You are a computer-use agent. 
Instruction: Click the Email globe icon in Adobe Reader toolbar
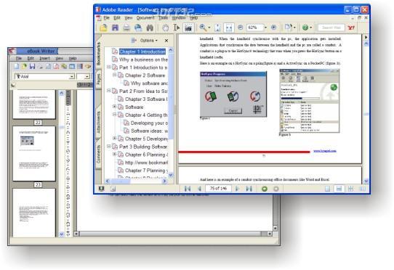coord(138,28)
